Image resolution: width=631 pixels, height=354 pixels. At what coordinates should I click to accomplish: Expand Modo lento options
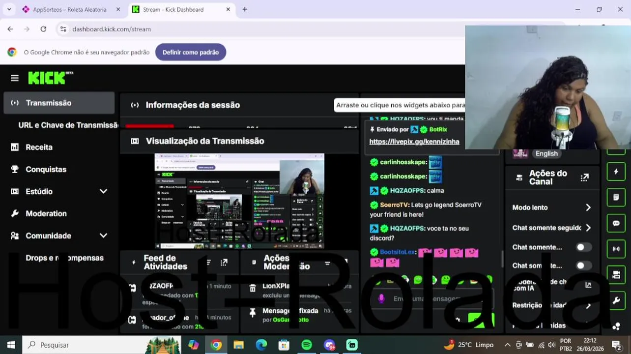pyautogui.click(x=588, y=207)
